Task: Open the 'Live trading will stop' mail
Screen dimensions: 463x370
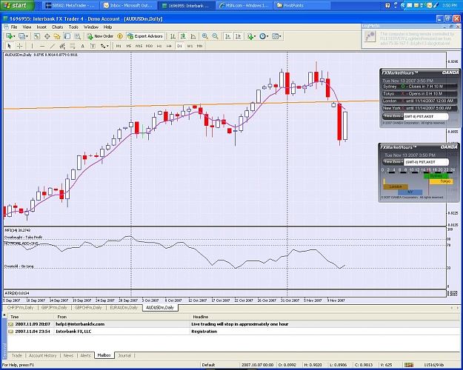Action: point(233,324)
